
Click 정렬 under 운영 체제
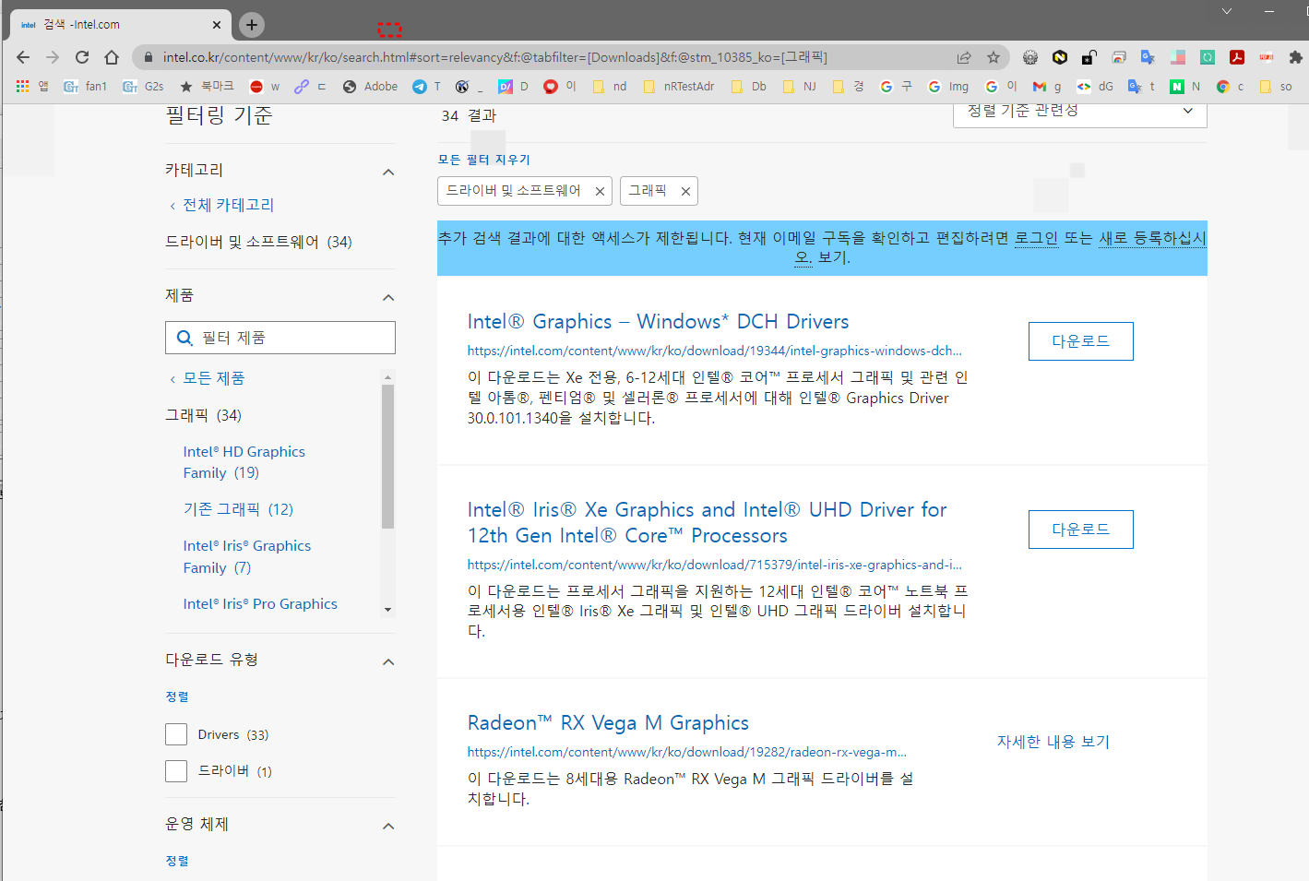[x=177, y=861]
